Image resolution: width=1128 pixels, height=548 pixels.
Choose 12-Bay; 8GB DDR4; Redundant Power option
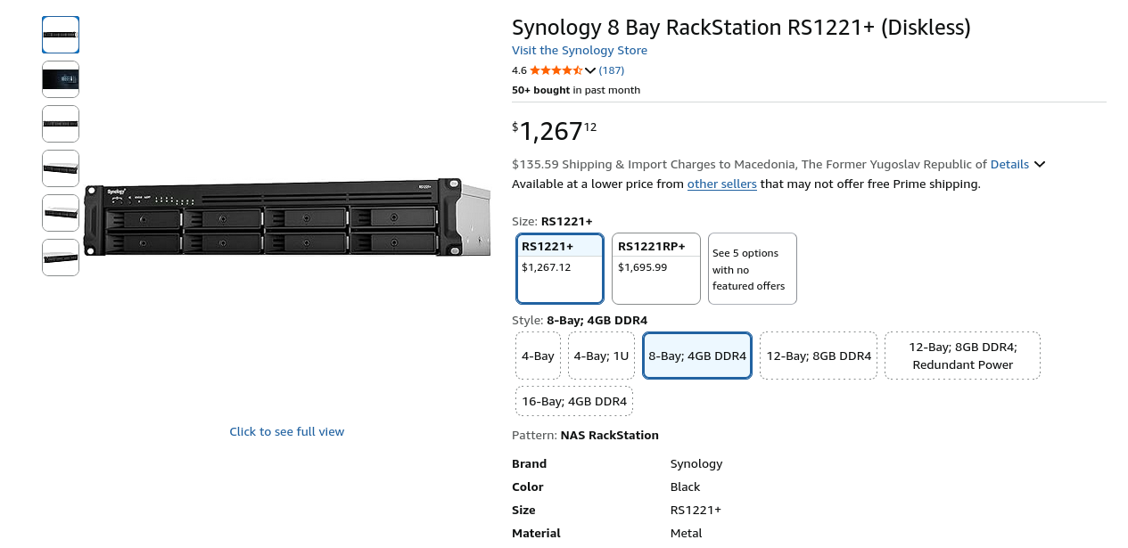[963, 356]
